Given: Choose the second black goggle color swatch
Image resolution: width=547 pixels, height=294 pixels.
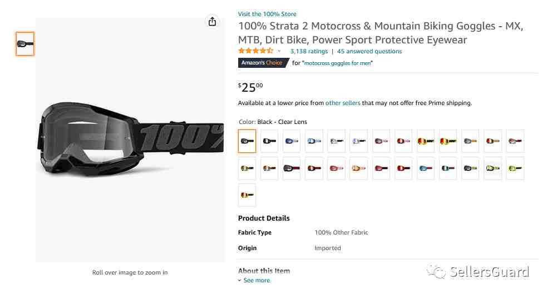Looking at the screenshot, I should coord(269,141).
